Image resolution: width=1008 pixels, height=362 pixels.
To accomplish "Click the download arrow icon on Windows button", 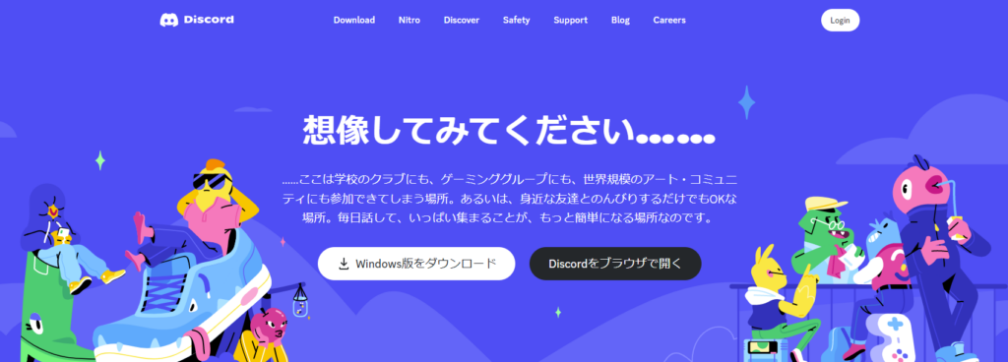I will [x=344, y=264].
